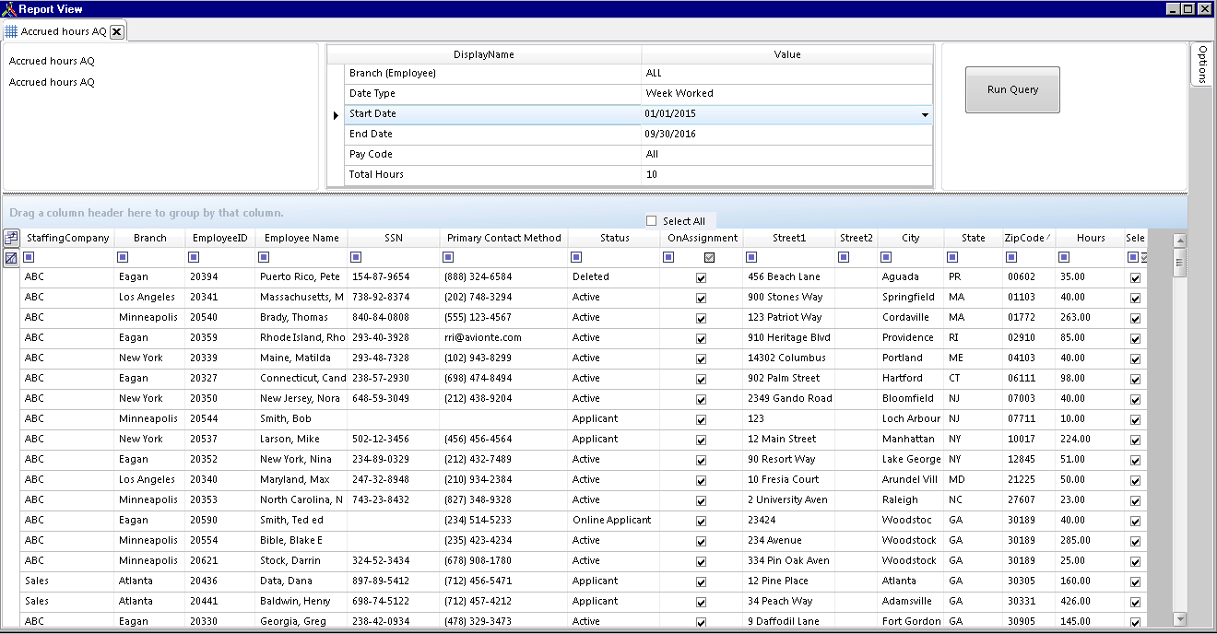Run the query with Run Query button
Viewport: 1217px width, 634px height.
1012,89
